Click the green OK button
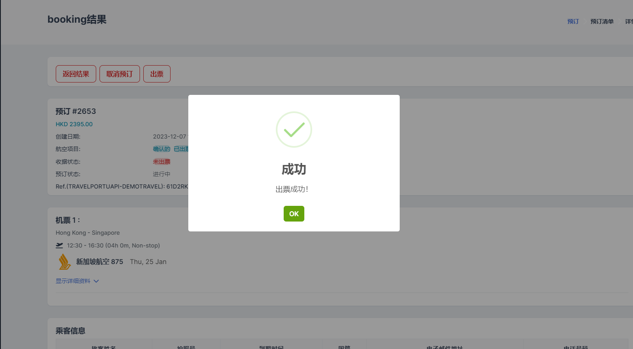Screen dimensions: 633x349 pyautogui.click(x=294, y=214)
